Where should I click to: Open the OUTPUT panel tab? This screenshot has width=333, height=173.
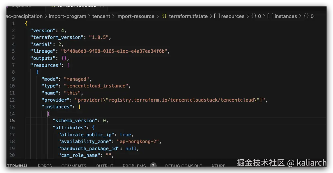[104, 165]
